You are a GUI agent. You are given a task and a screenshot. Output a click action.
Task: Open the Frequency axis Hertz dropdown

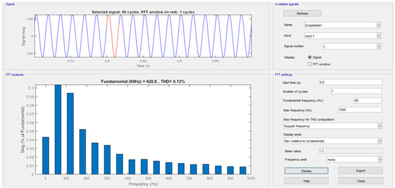click(354, 160)
